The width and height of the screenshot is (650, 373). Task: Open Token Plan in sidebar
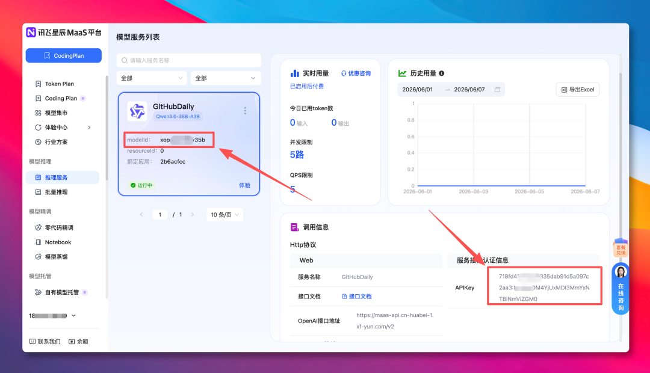click(59, 84)
